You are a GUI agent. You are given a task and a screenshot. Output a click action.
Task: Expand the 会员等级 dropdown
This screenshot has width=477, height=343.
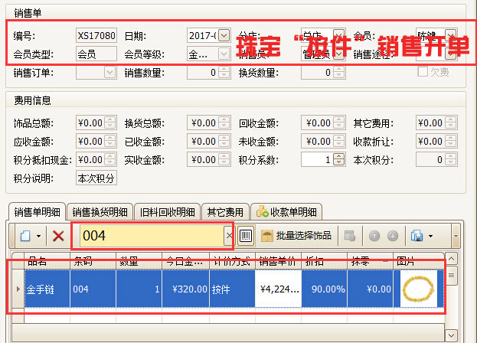[x=224, y=54]
